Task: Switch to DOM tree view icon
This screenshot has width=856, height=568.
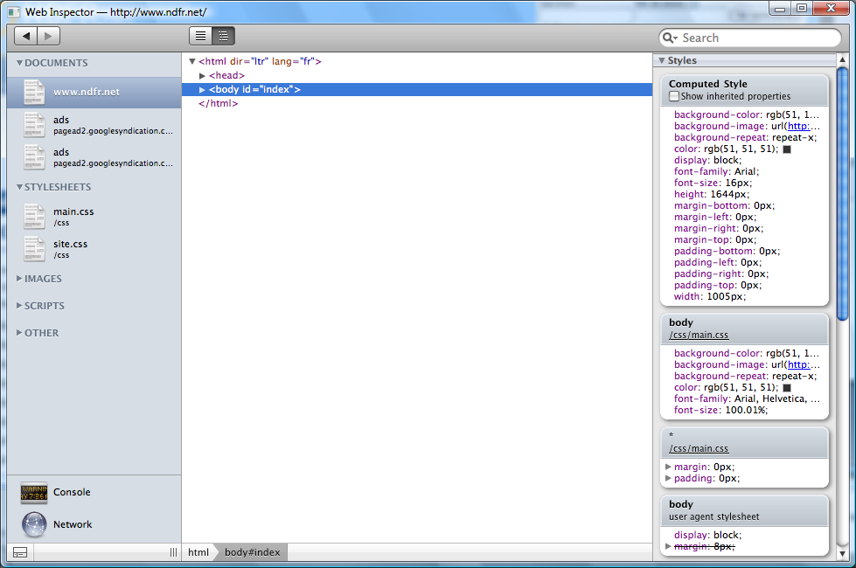Action: coord(224,36)
